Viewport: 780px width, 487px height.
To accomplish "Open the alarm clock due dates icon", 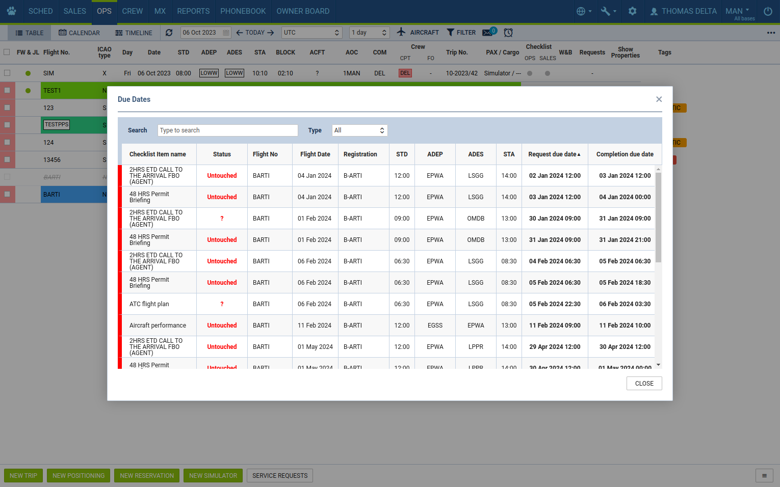I will pos(508,33).
